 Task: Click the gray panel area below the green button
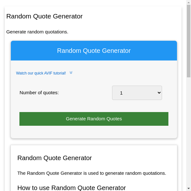[x=94, y=132]
